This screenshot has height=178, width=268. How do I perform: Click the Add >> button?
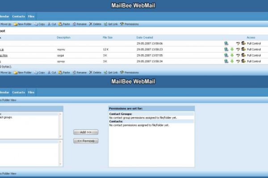86,132
